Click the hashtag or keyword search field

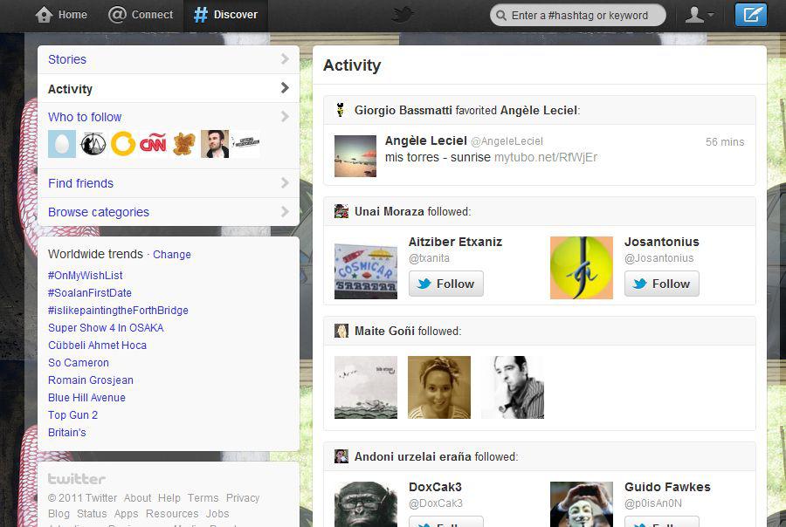[x=580, y=15]
